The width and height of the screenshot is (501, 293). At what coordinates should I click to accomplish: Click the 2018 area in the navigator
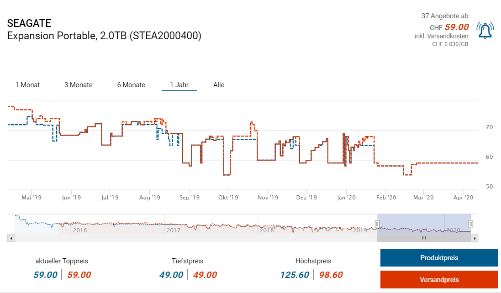coord(266,230)
